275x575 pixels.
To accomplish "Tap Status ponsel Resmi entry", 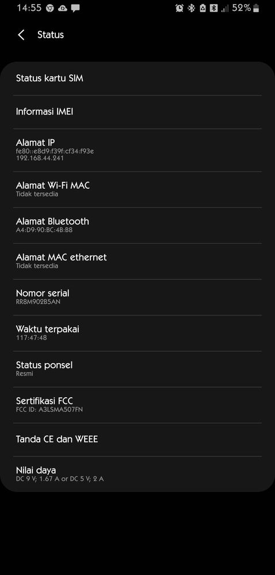I will click(137, 369).
